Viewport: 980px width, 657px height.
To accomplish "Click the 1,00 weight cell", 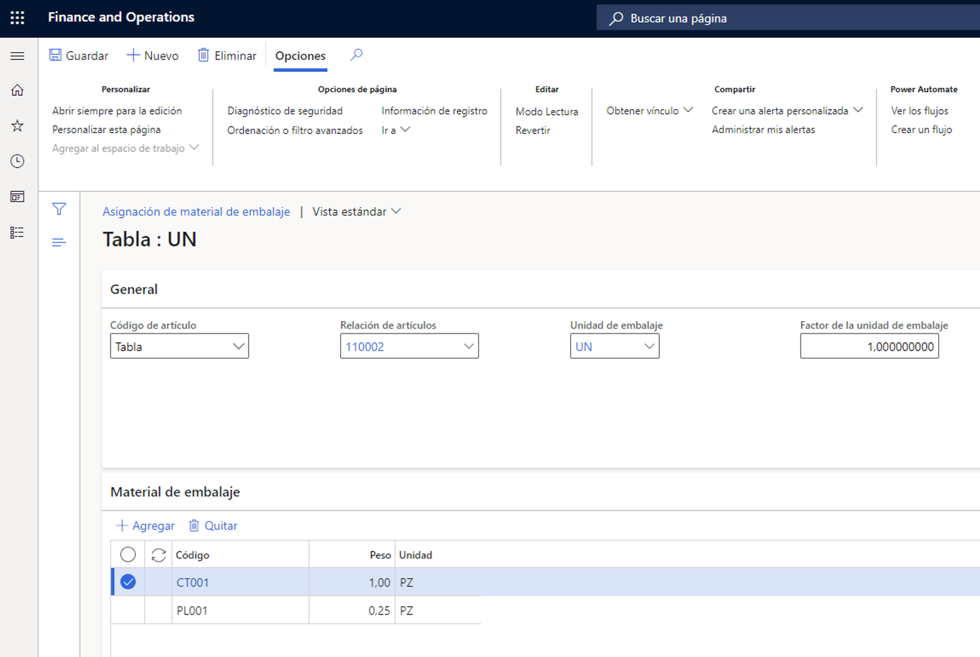I will coord(352,582).
